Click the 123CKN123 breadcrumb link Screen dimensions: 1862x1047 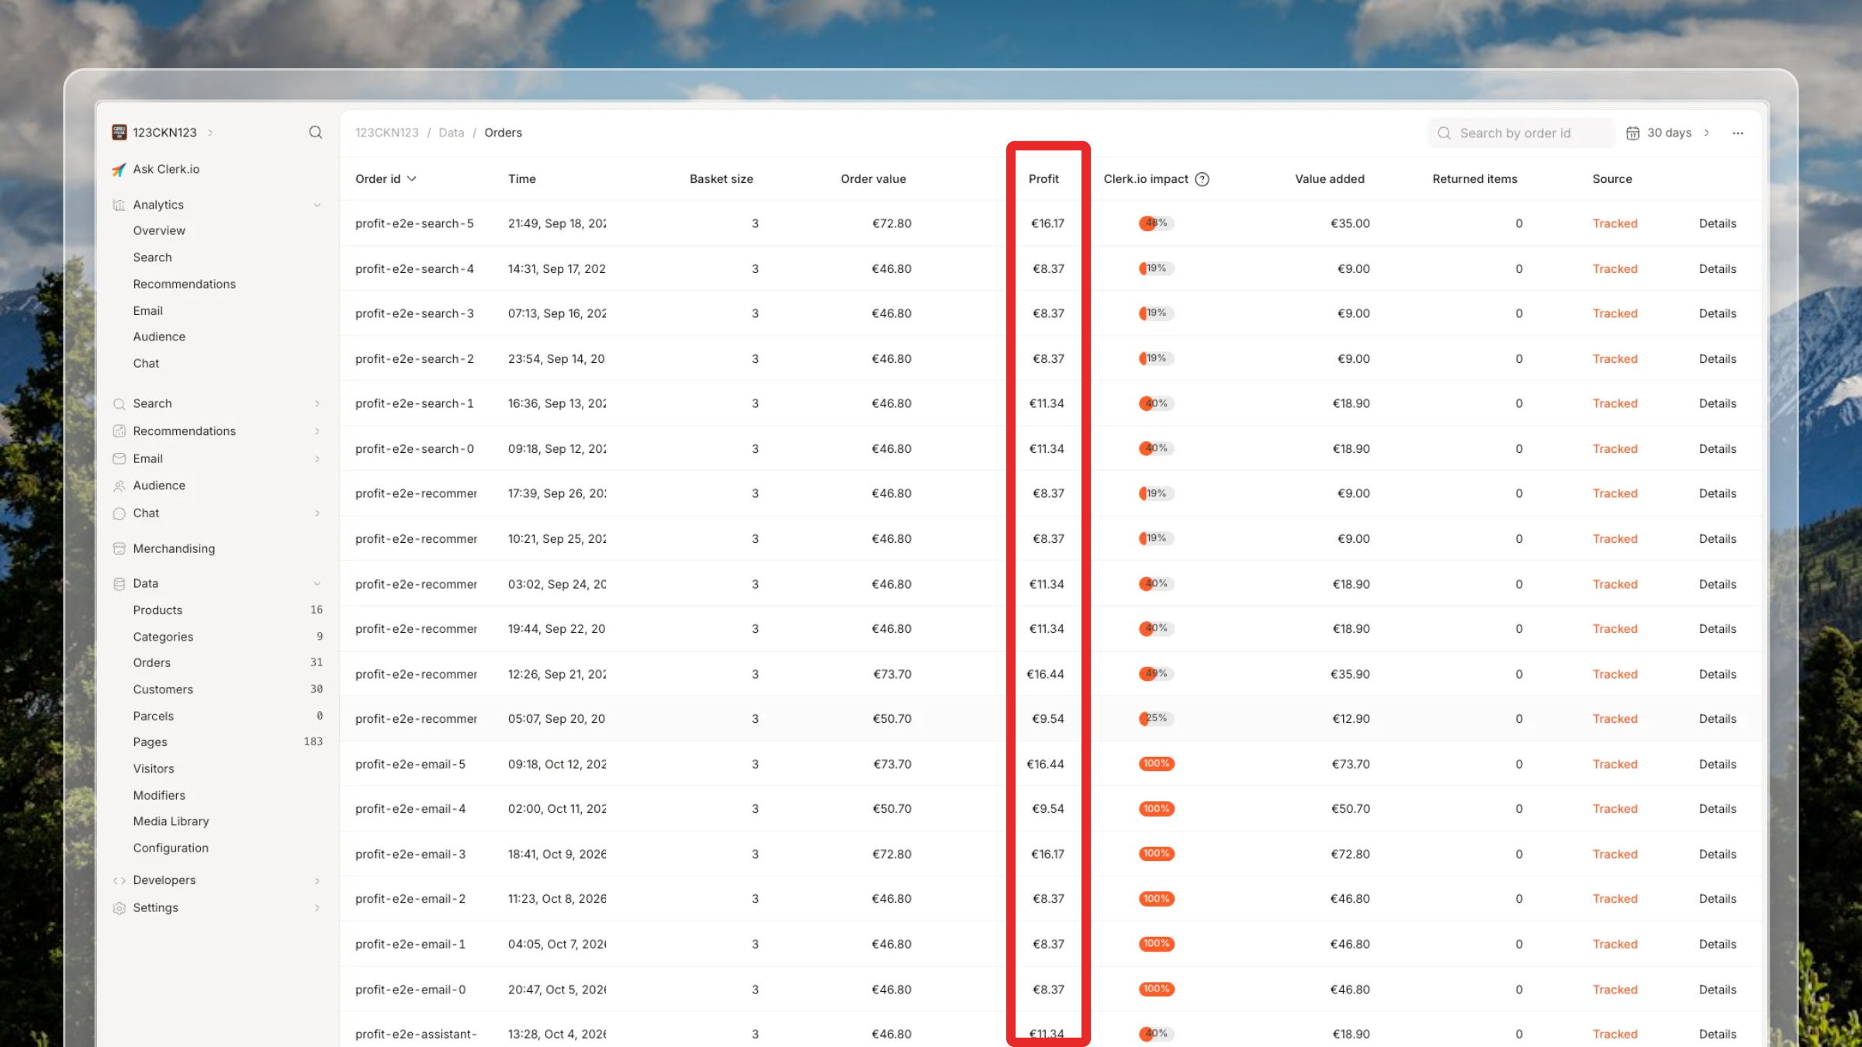pos(386,133)
